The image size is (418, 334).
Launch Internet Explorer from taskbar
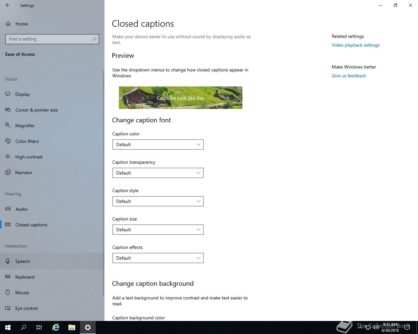coord(56,327)
